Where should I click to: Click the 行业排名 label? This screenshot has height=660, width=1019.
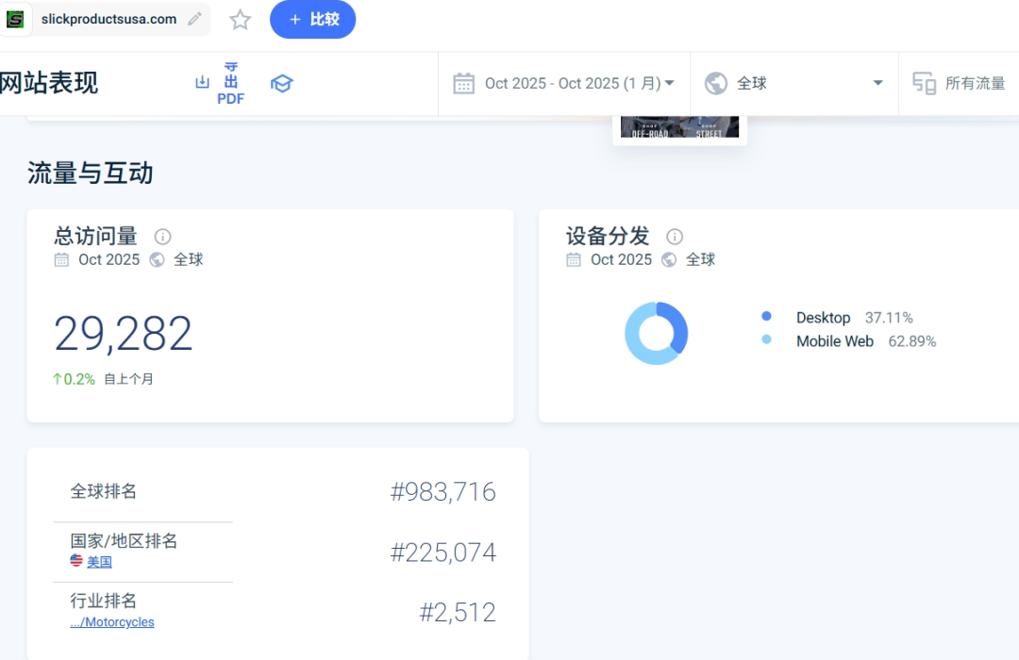click(x=104, y=601)
